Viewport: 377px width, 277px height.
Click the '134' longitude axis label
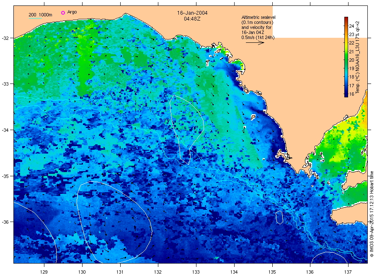click(234, 272)
